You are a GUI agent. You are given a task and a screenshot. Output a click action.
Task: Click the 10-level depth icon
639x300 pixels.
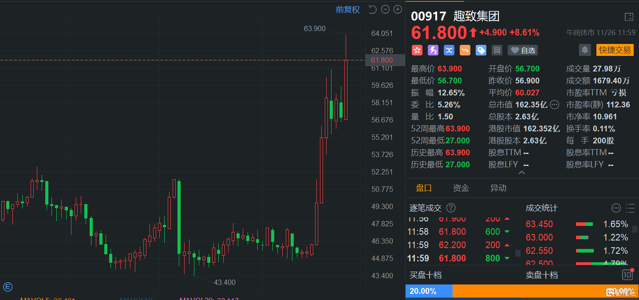[627, 275]
